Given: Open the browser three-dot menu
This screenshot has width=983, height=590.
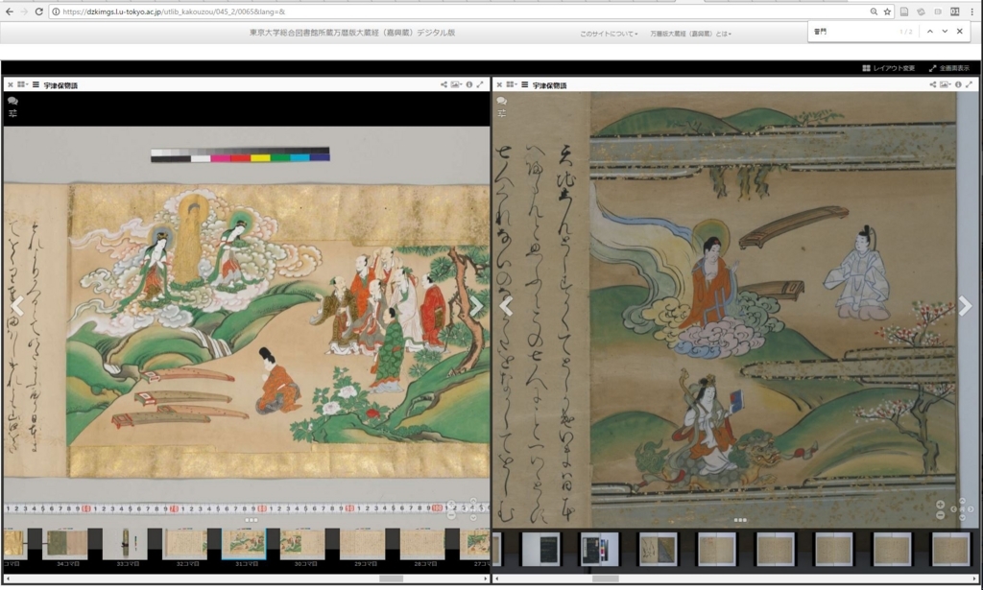Looking at the screenshot, I should (x=972, y=12).
